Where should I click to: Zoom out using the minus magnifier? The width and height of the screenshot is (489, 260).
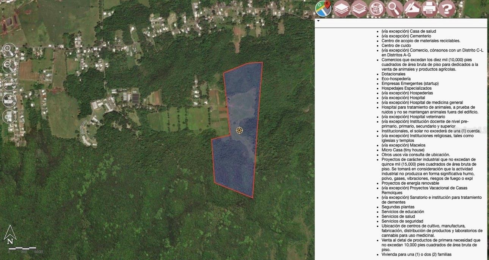point(9,66)
